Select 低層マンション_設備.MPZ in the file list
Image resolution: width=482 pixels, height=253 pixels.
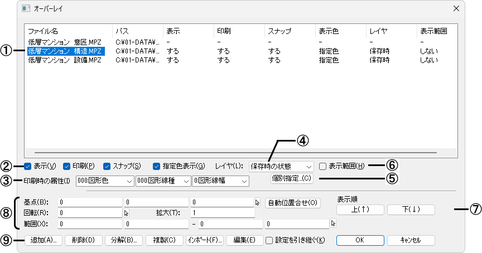tap(64, 60)
